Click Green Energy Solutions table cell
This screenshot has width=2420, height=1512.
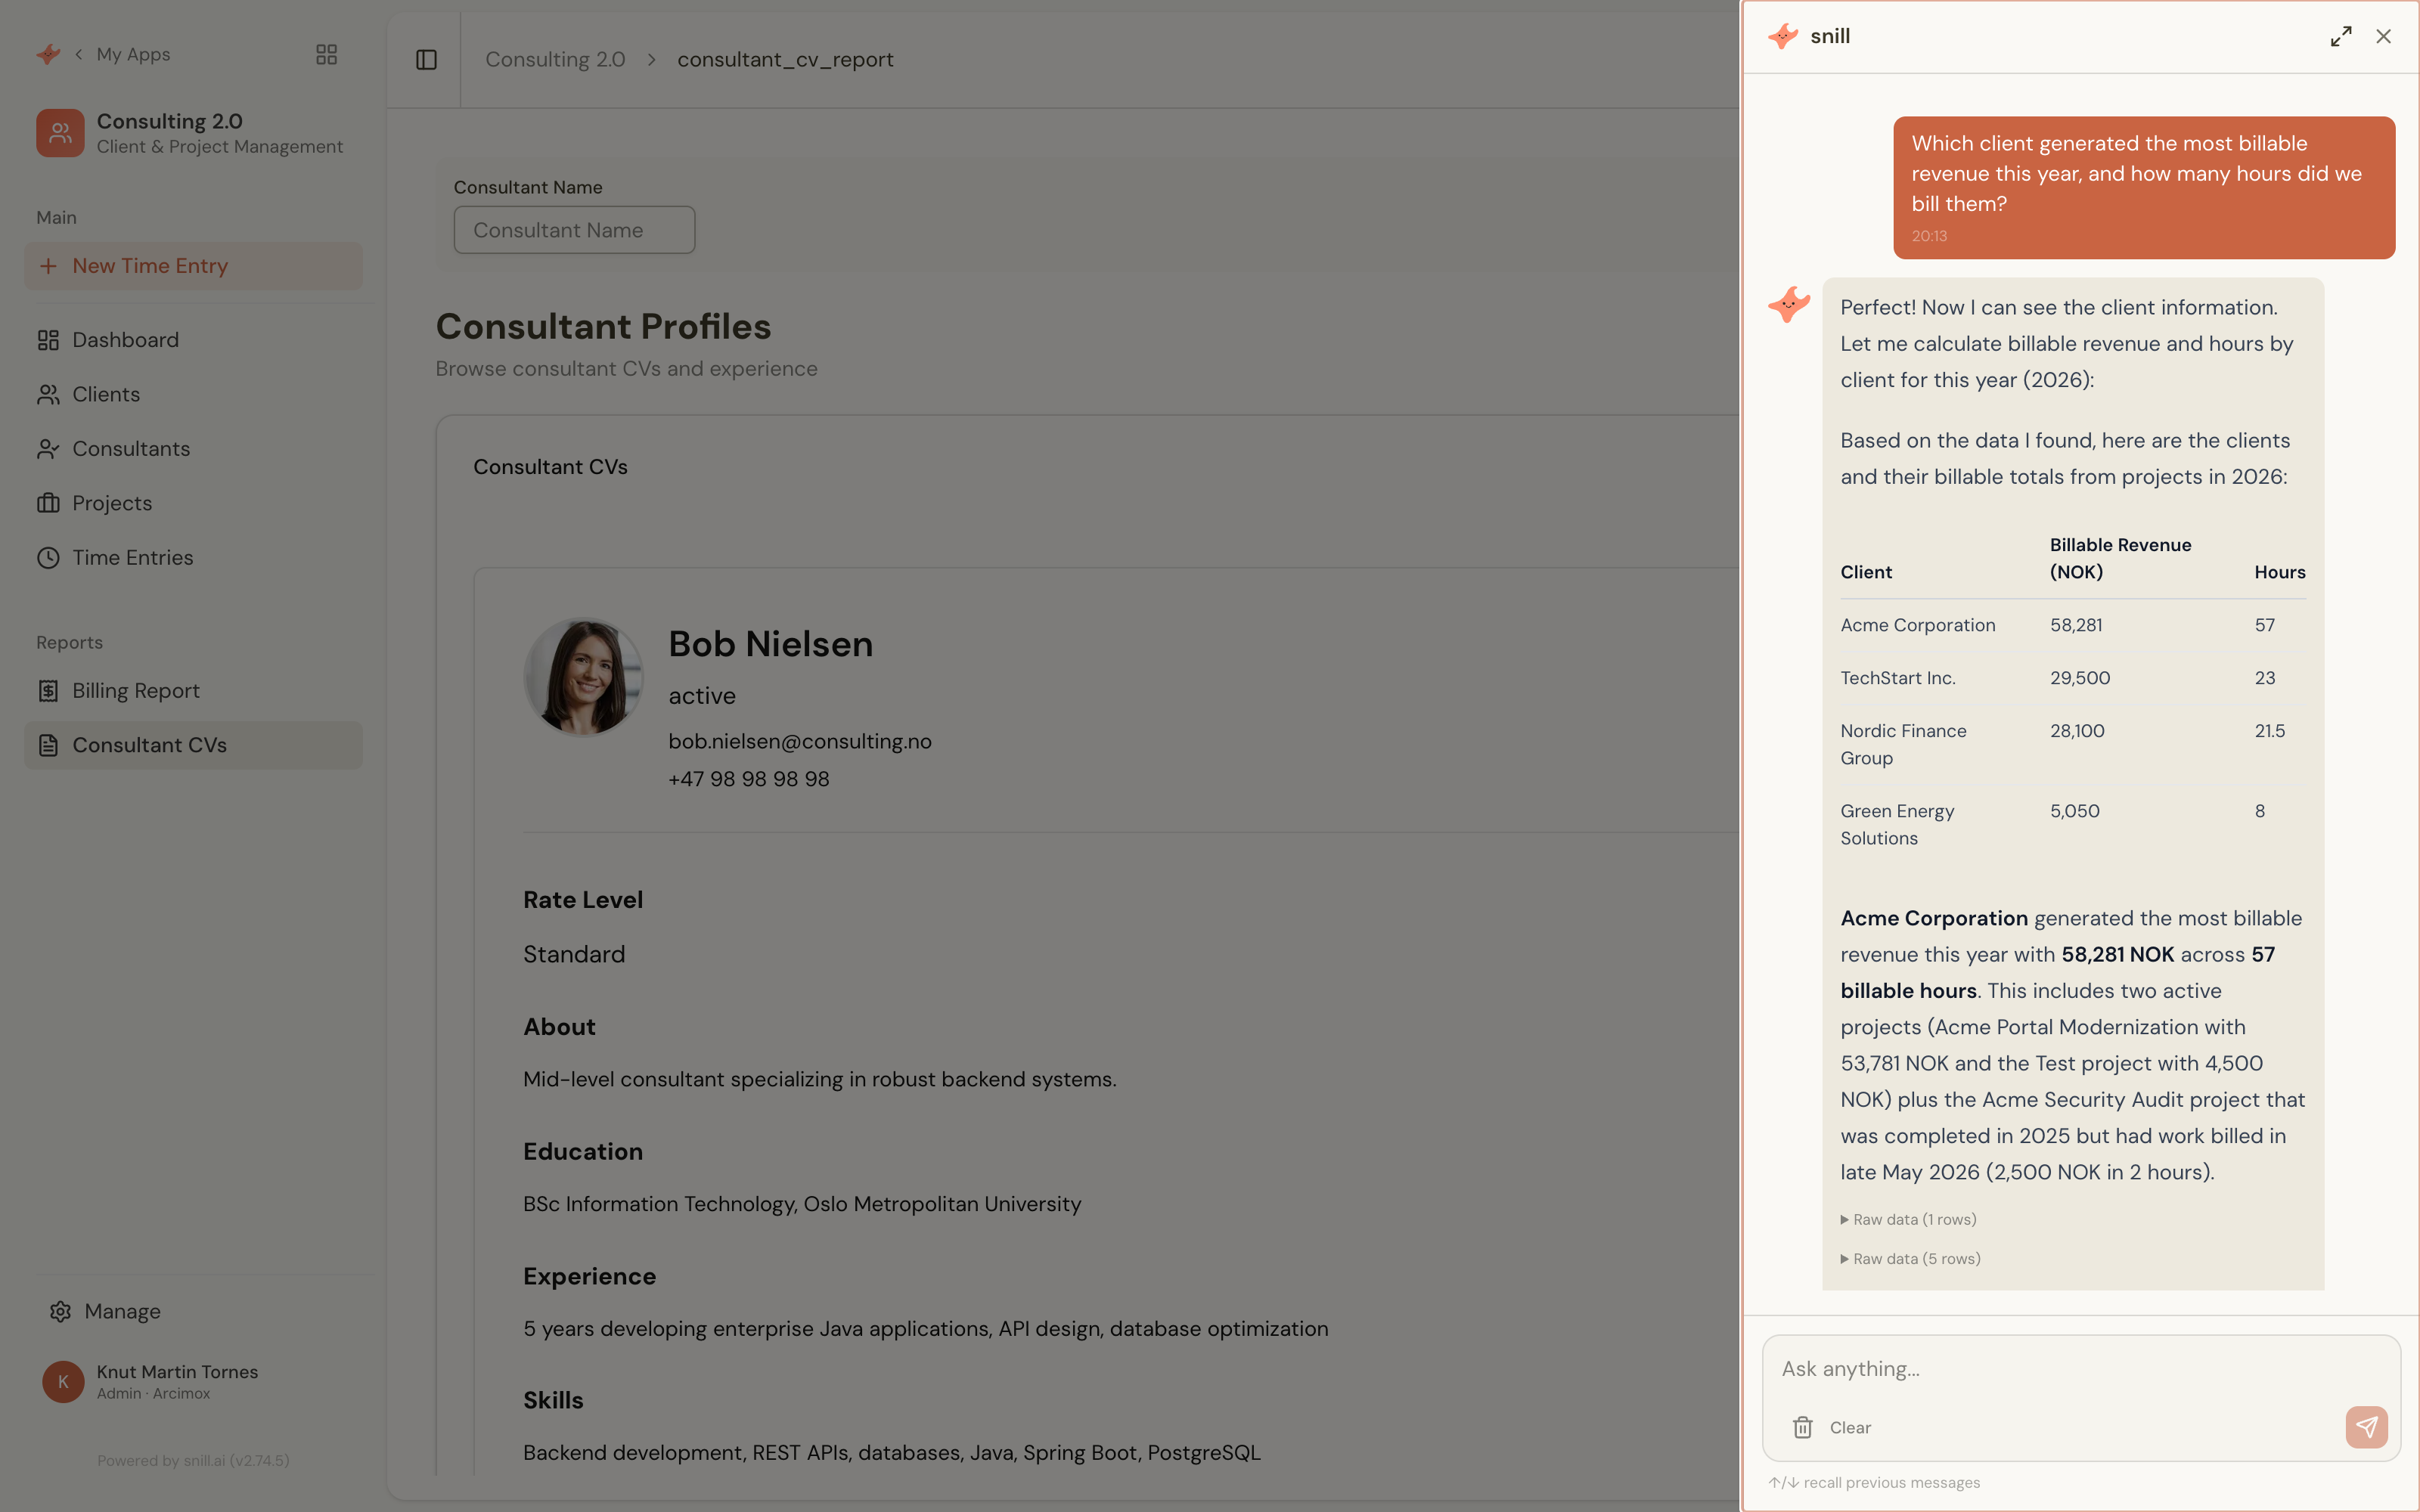1897,824
